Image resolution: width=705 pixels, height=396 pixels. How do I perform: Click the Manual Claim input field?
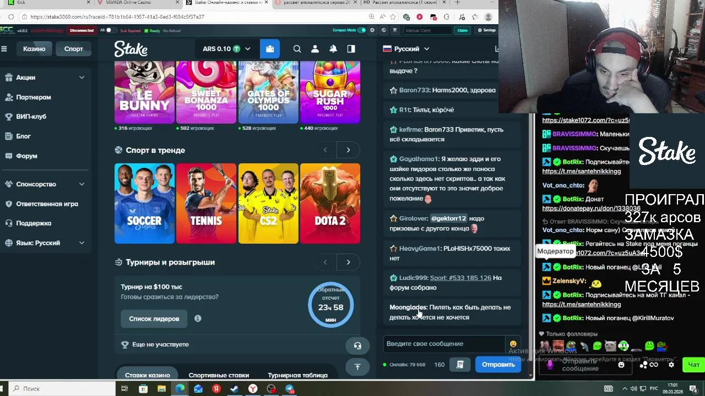click(429, 30)
